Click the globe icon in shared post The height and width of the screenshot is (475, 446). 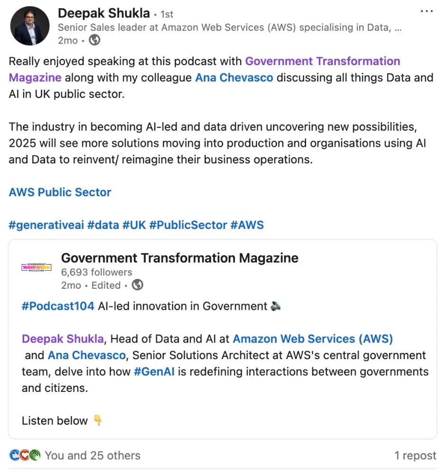[138, 285]
